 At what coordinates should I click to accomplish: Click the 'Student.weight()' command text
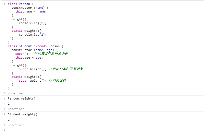tap(22, 114)
